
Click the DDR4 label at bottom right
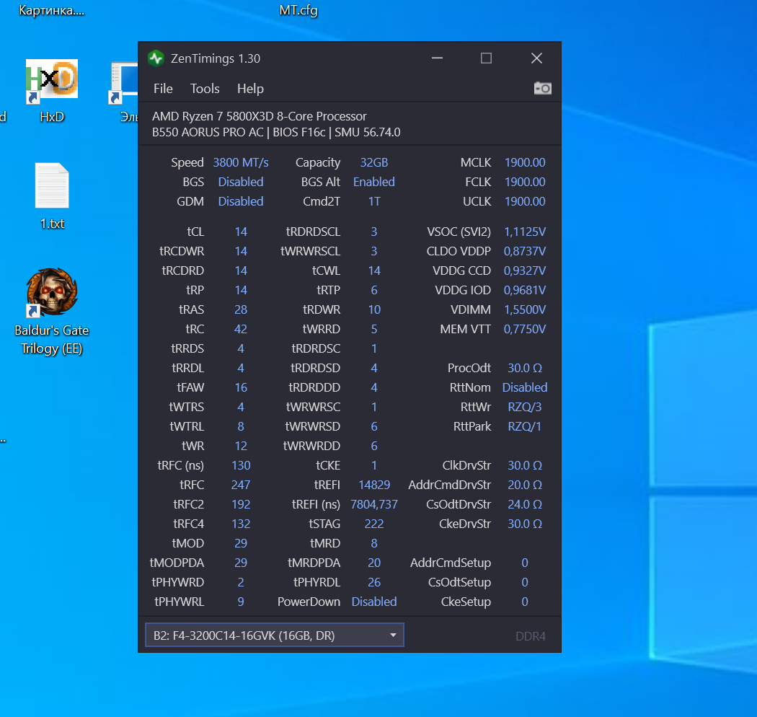(x=531, y=636)
